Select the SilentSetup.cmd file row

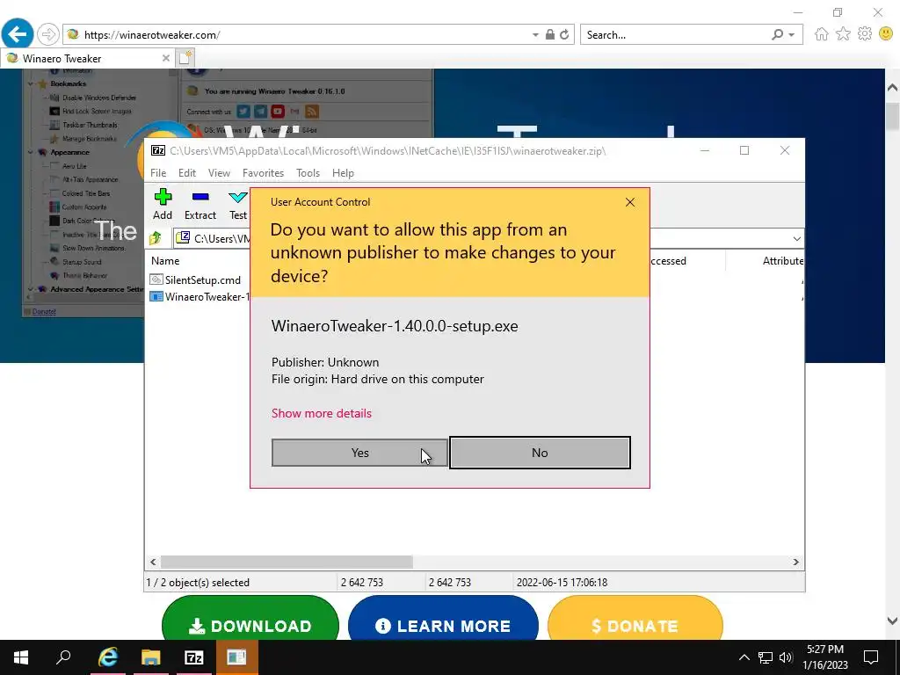pos(196,280)
